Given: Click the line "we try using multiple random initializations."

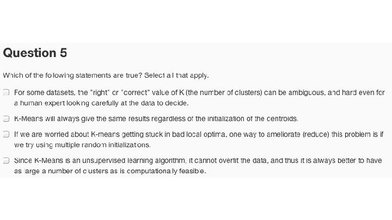Looking at the screenshot, I should click(82, 145).
